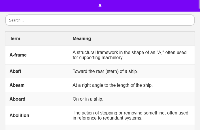Click the meaning 'At a right angle to the length'
200x130 pixels.
coord(112,85)
